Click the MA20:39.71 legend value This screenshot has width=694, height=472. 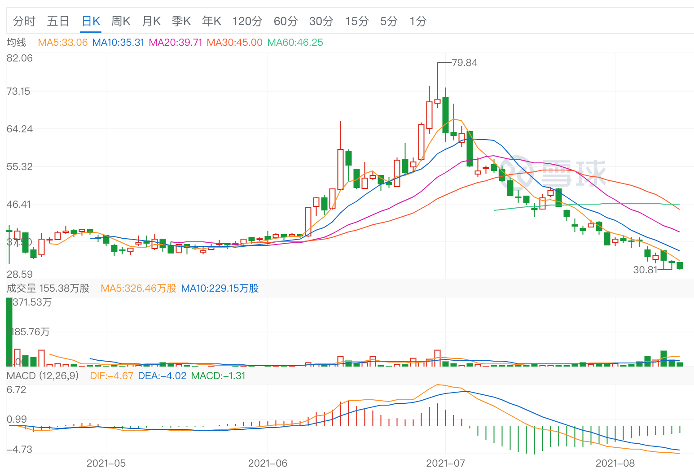click(176, 43)
